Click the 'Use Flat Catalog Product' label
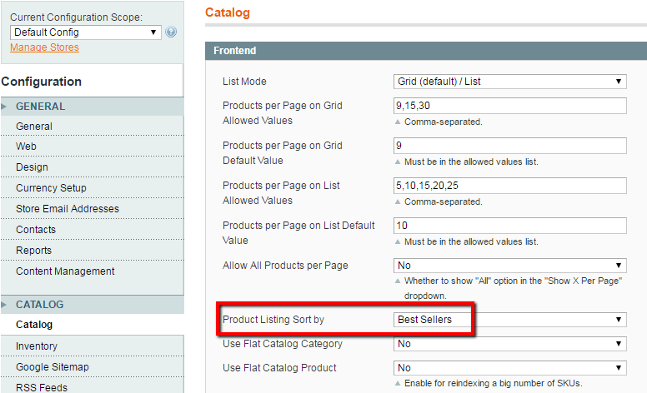Screen dimensions: 647x393 coord(279,368)
